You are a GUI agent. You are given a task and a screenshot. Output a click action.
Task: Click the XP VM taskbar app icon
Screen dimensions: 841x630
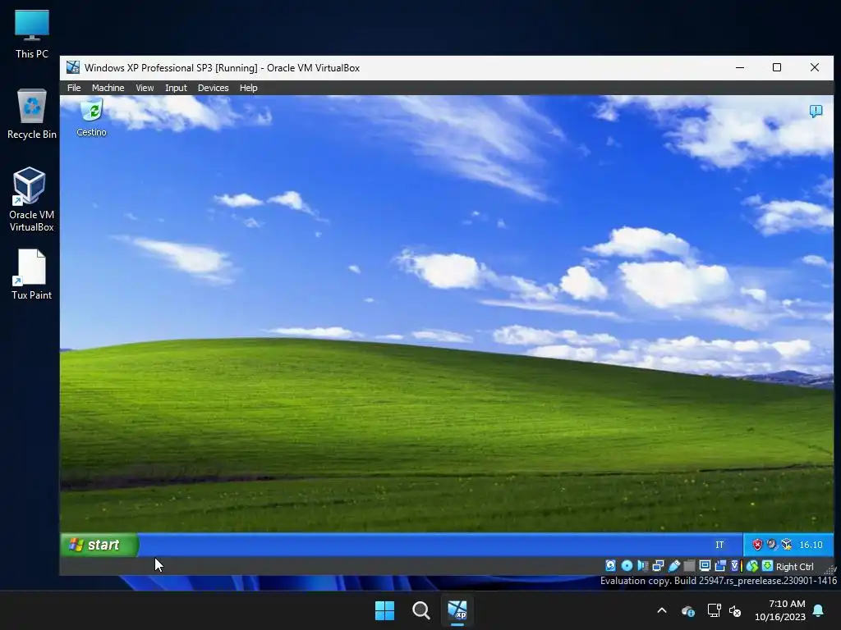(x=457, y=610)
